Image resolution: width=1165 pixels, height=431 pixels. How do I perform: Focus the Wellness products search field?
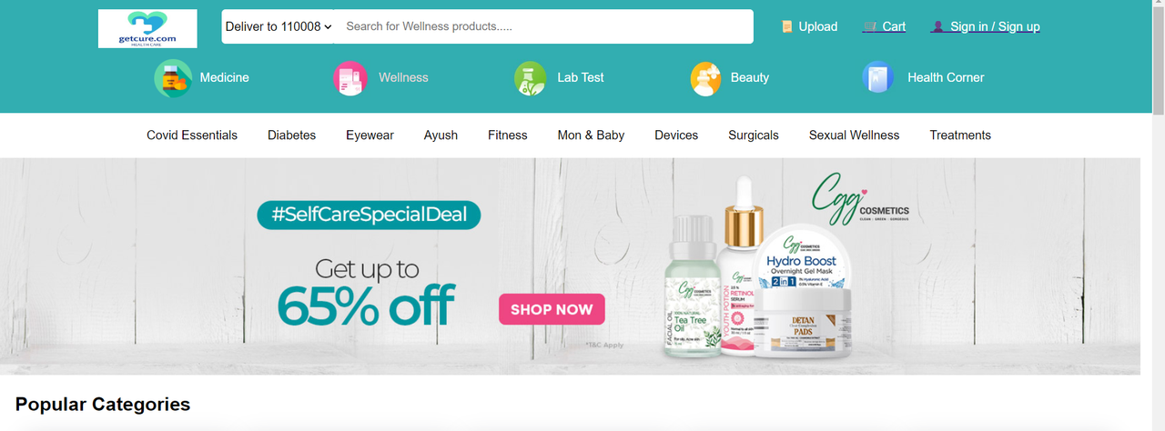544,26
